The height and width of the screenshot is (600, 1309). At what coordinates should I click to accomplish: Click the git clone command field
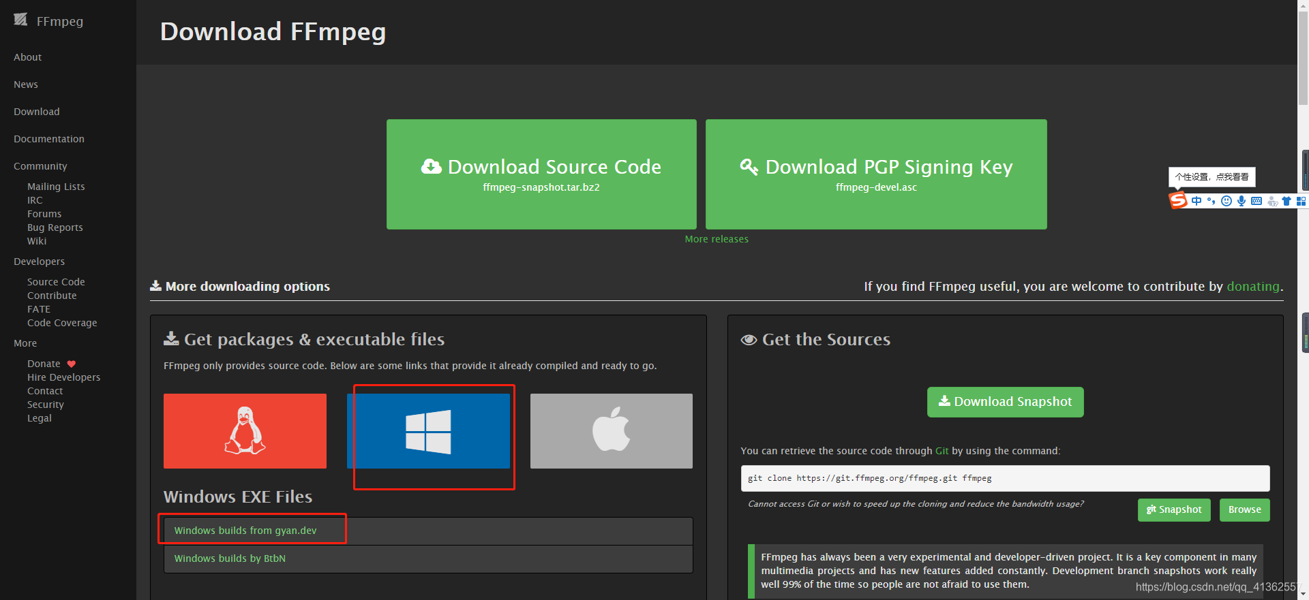pyautogui.click(x=1005, y=478)
